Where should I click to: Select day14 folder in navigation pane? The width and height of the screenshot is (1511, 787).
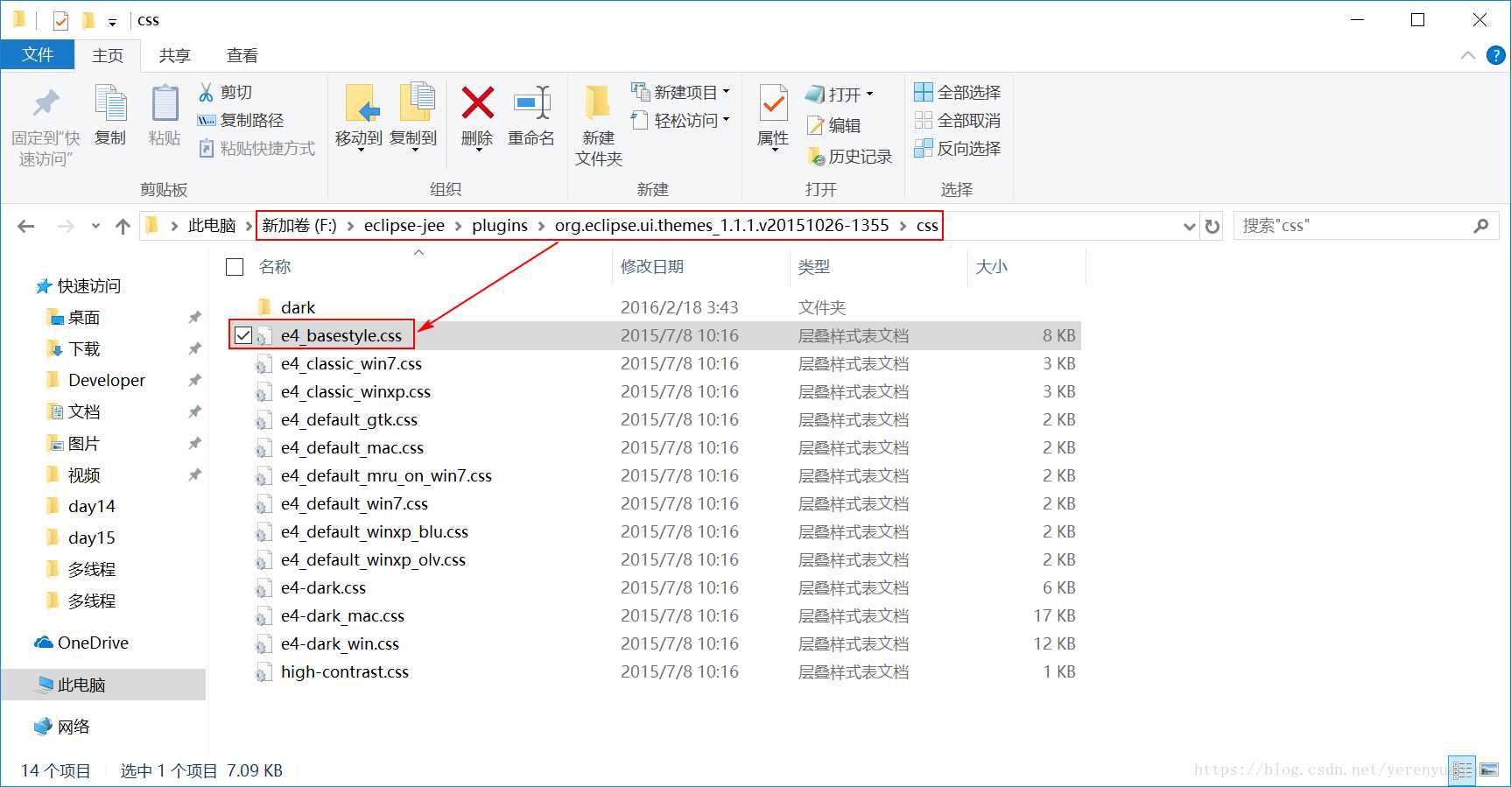pyautogui.click(x=92, y=507)
